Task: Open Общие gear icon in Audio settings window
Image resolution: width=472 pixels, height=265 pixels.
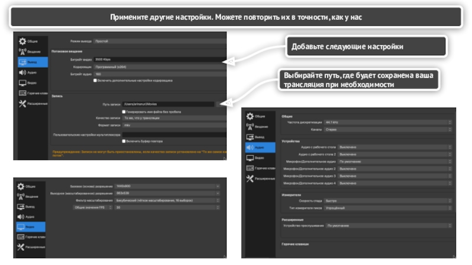Action: click(x=250, y=116)
